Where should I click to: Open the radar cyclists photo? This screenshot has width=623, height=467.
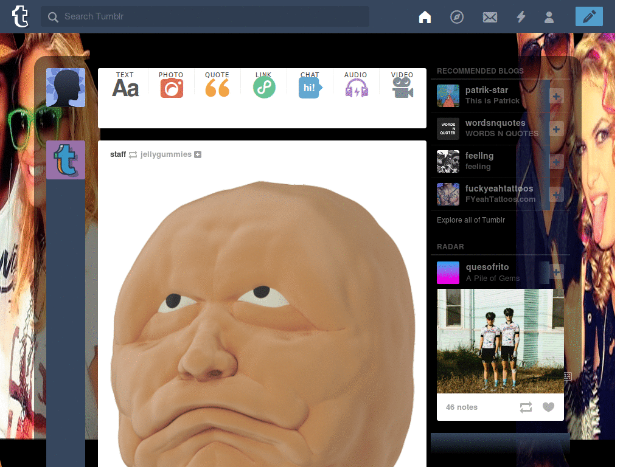pos(500,341)
